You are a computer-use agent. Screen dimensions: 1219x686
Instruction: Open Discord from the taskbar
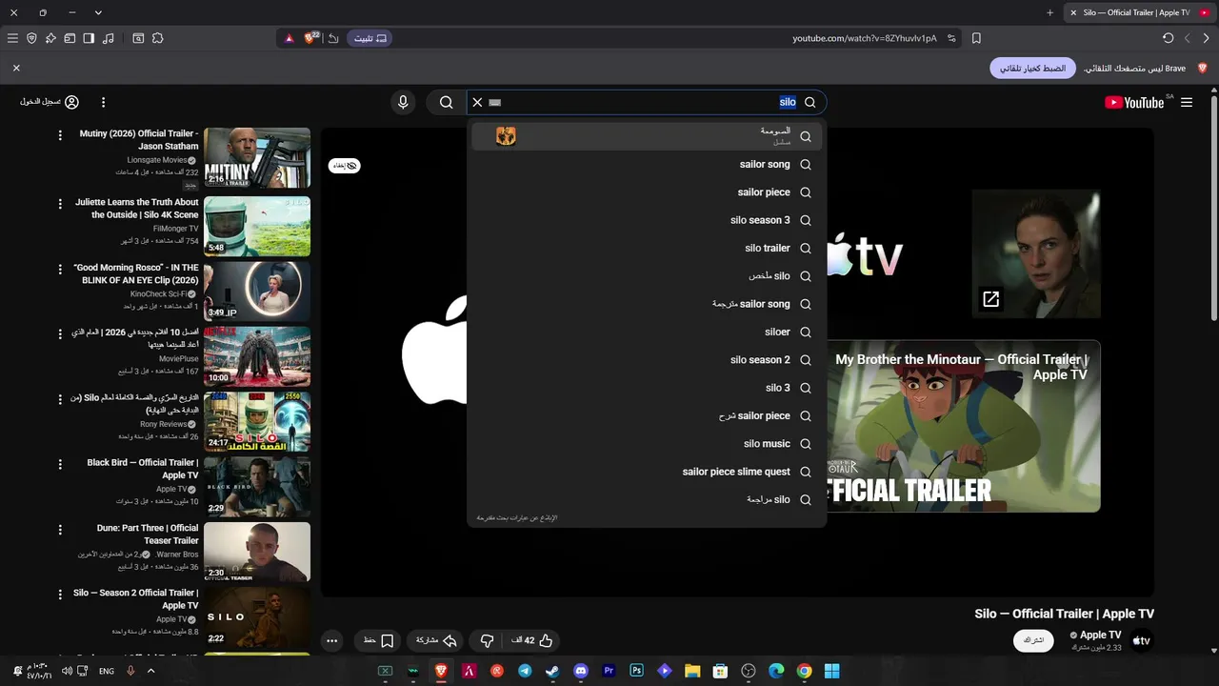click(x=581, y=671)
